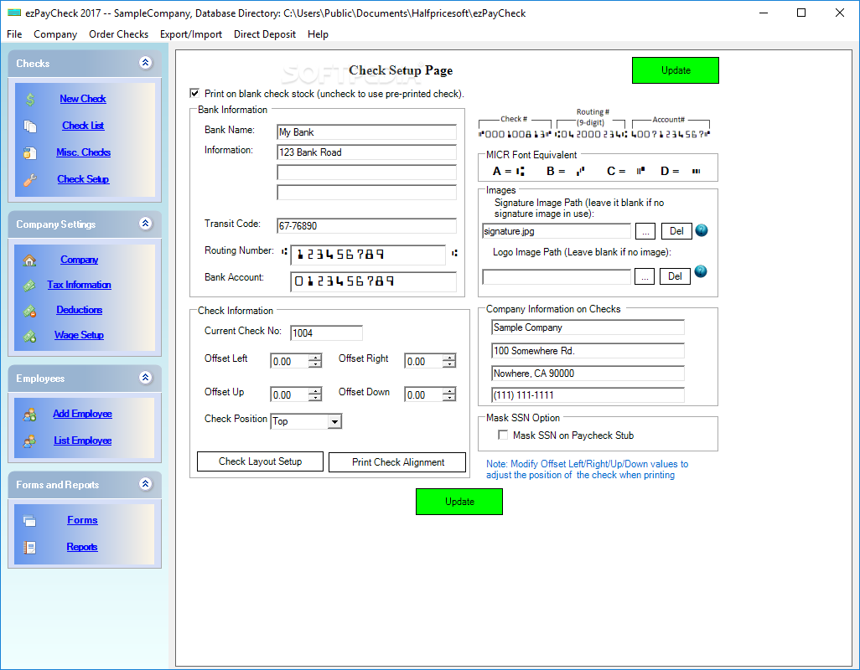Click the dollar sign icon beside New Check
The width and height of the screenshot is (860, 670).
click(x=30, y=99)
